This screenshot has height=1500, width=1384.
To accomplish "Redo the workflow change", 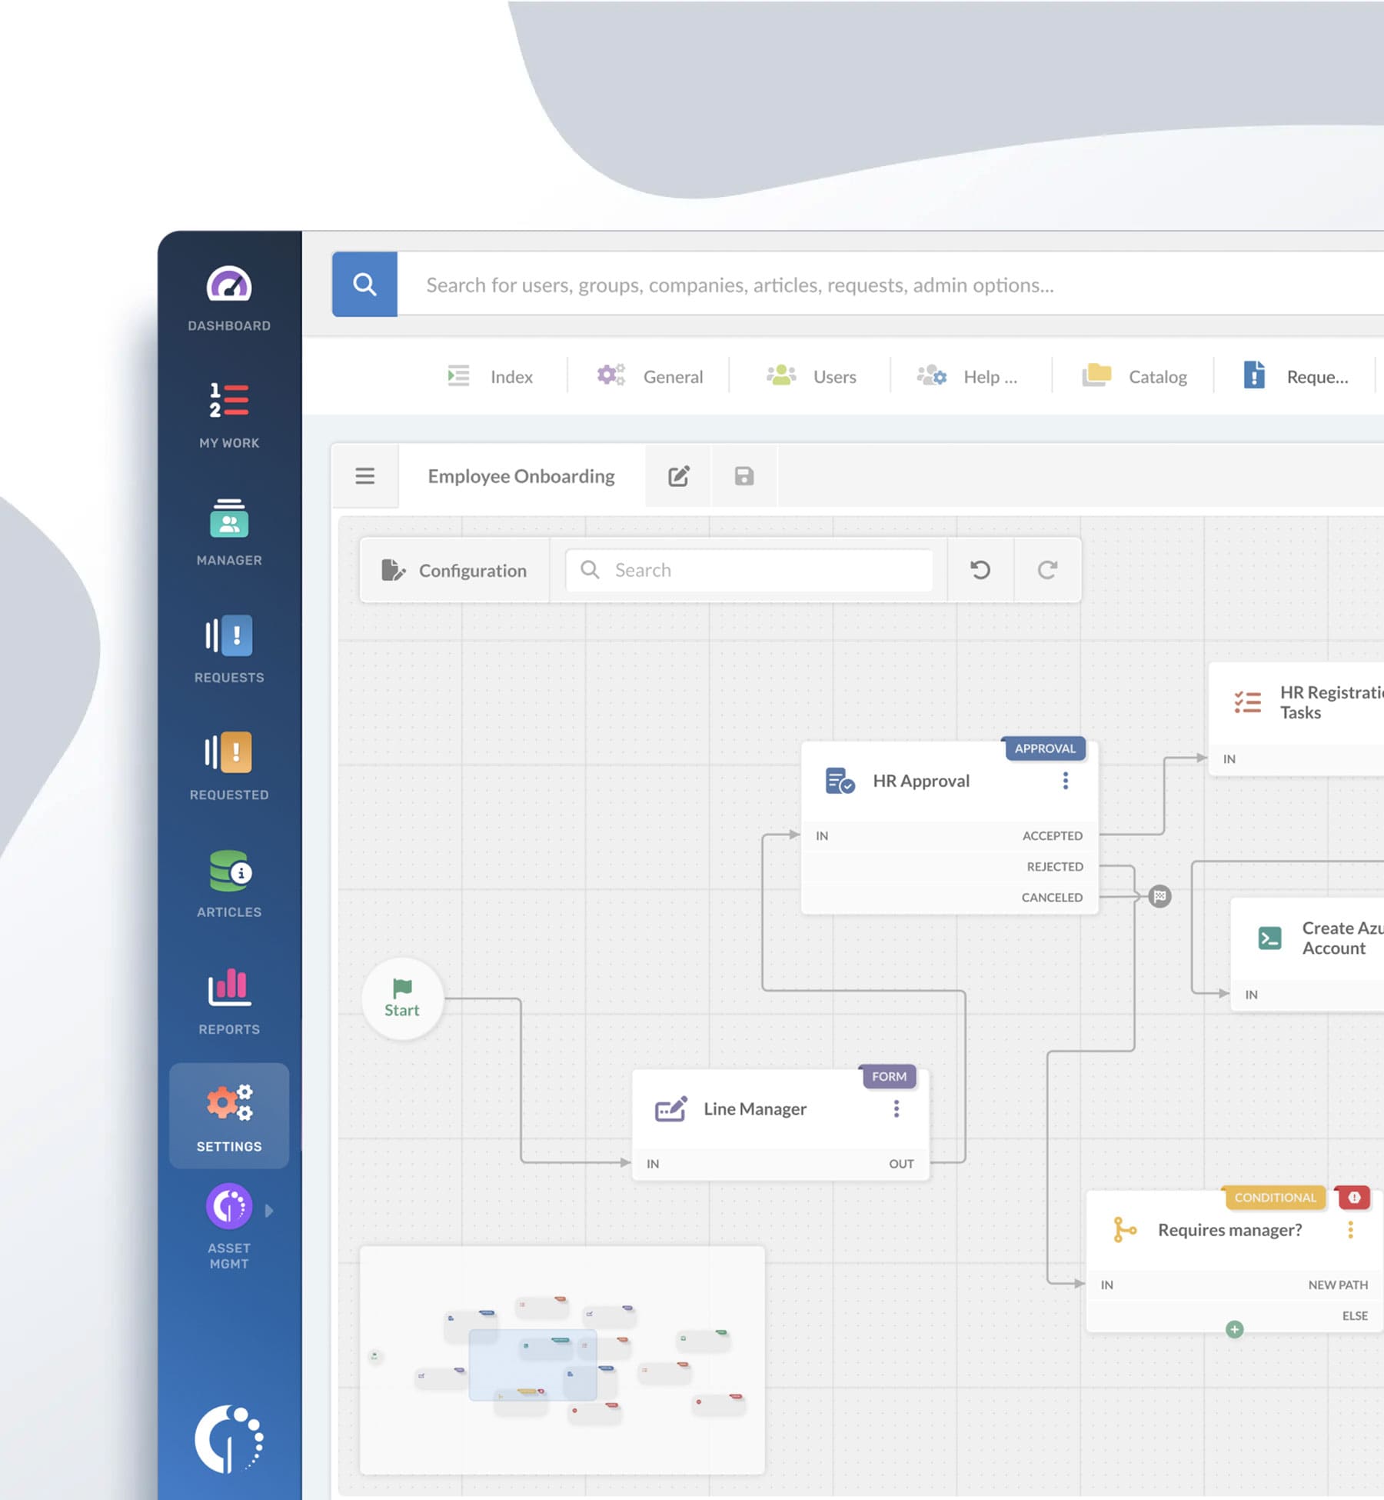I will [x=1047, y=570].
